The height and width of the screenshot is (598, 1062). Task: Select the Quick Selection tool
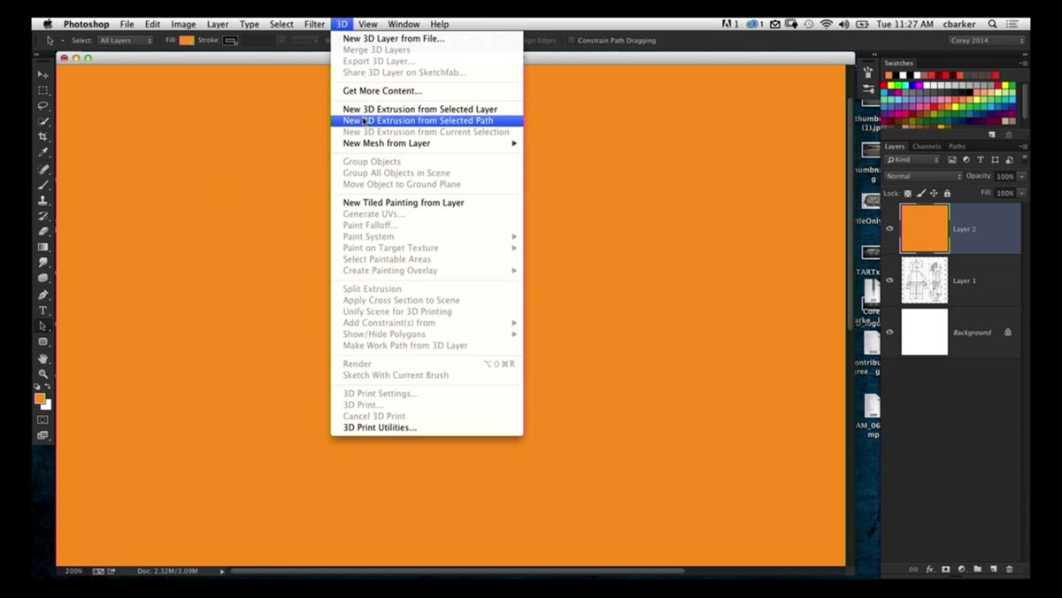tap(42, 121)
